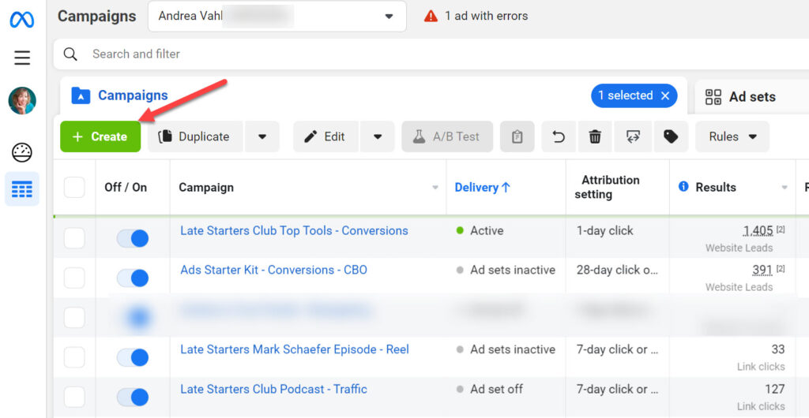Open the Account Overview gauge icon
The image size is (809, 418).
[x=22, y=152]
